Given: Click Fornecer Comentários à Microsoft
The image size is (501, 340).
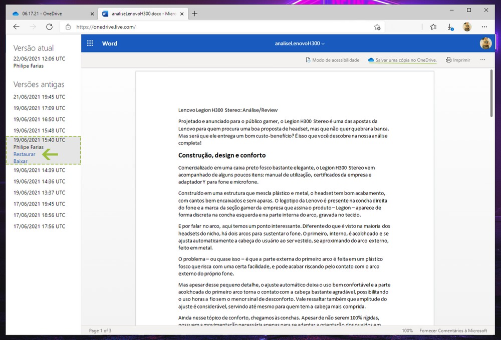Looking at the screenshot, I should click(453, 330).
